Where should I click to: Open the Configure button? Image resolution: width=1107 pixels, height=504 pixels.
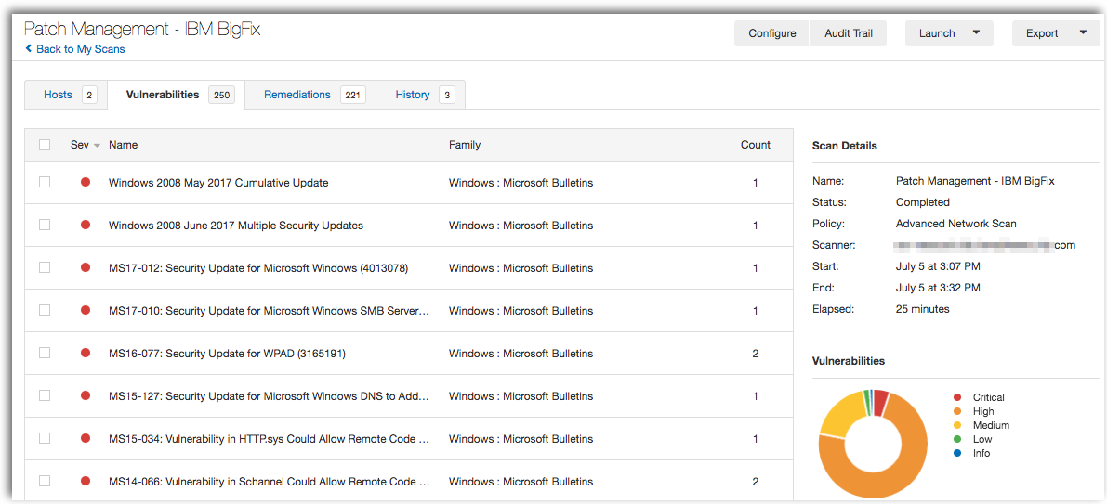pos(772,33)
